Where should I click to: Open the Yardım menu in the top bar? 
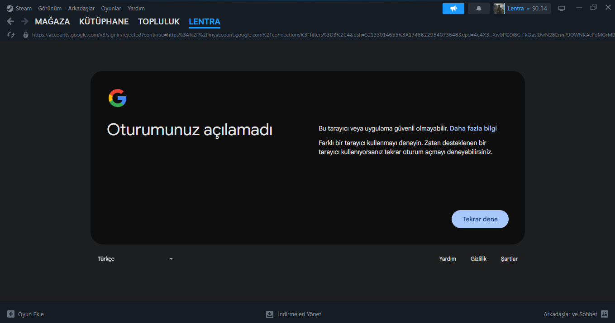[136, 9]
